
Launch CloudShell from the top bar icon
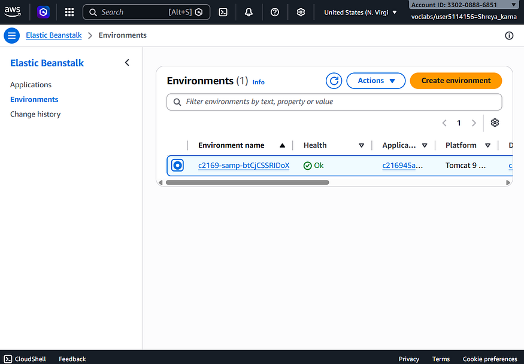click(x=223, y=13)
